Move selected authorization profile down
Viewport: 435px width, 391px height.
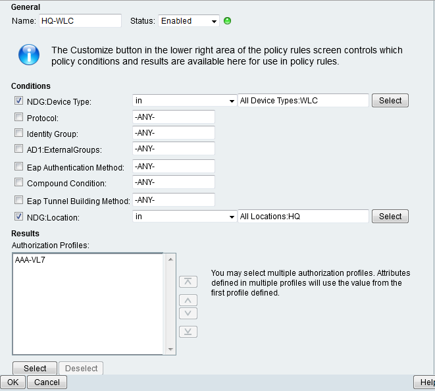click(x=188, y=313)
